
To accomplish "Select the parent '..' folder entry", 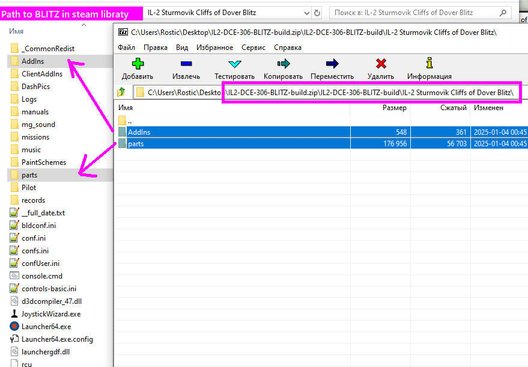I will [x=129, y=121].
